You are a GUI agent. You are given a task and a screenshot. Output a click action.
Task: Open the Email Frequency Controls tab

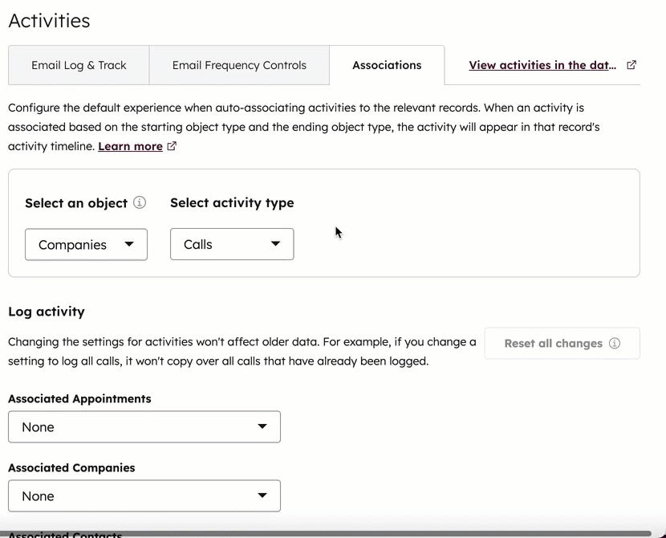coord(239,65)
